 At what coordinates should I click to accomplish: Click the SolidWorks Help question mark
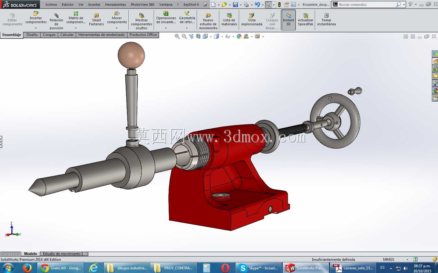410,5
